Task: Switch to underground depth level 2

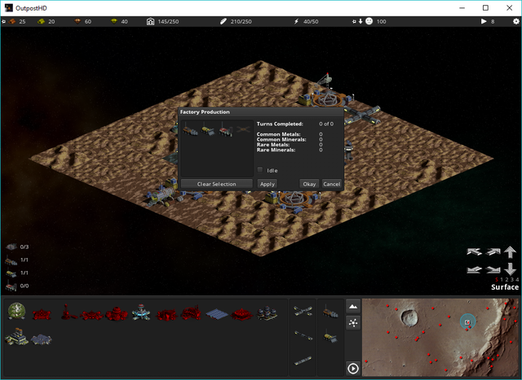Action: [x=507, y=280]
